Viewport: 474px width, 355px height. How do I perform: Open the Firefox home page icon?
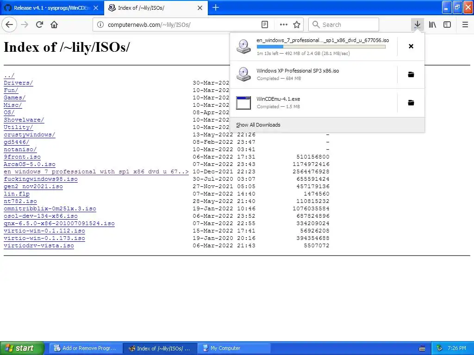click(x=54, y=25)
